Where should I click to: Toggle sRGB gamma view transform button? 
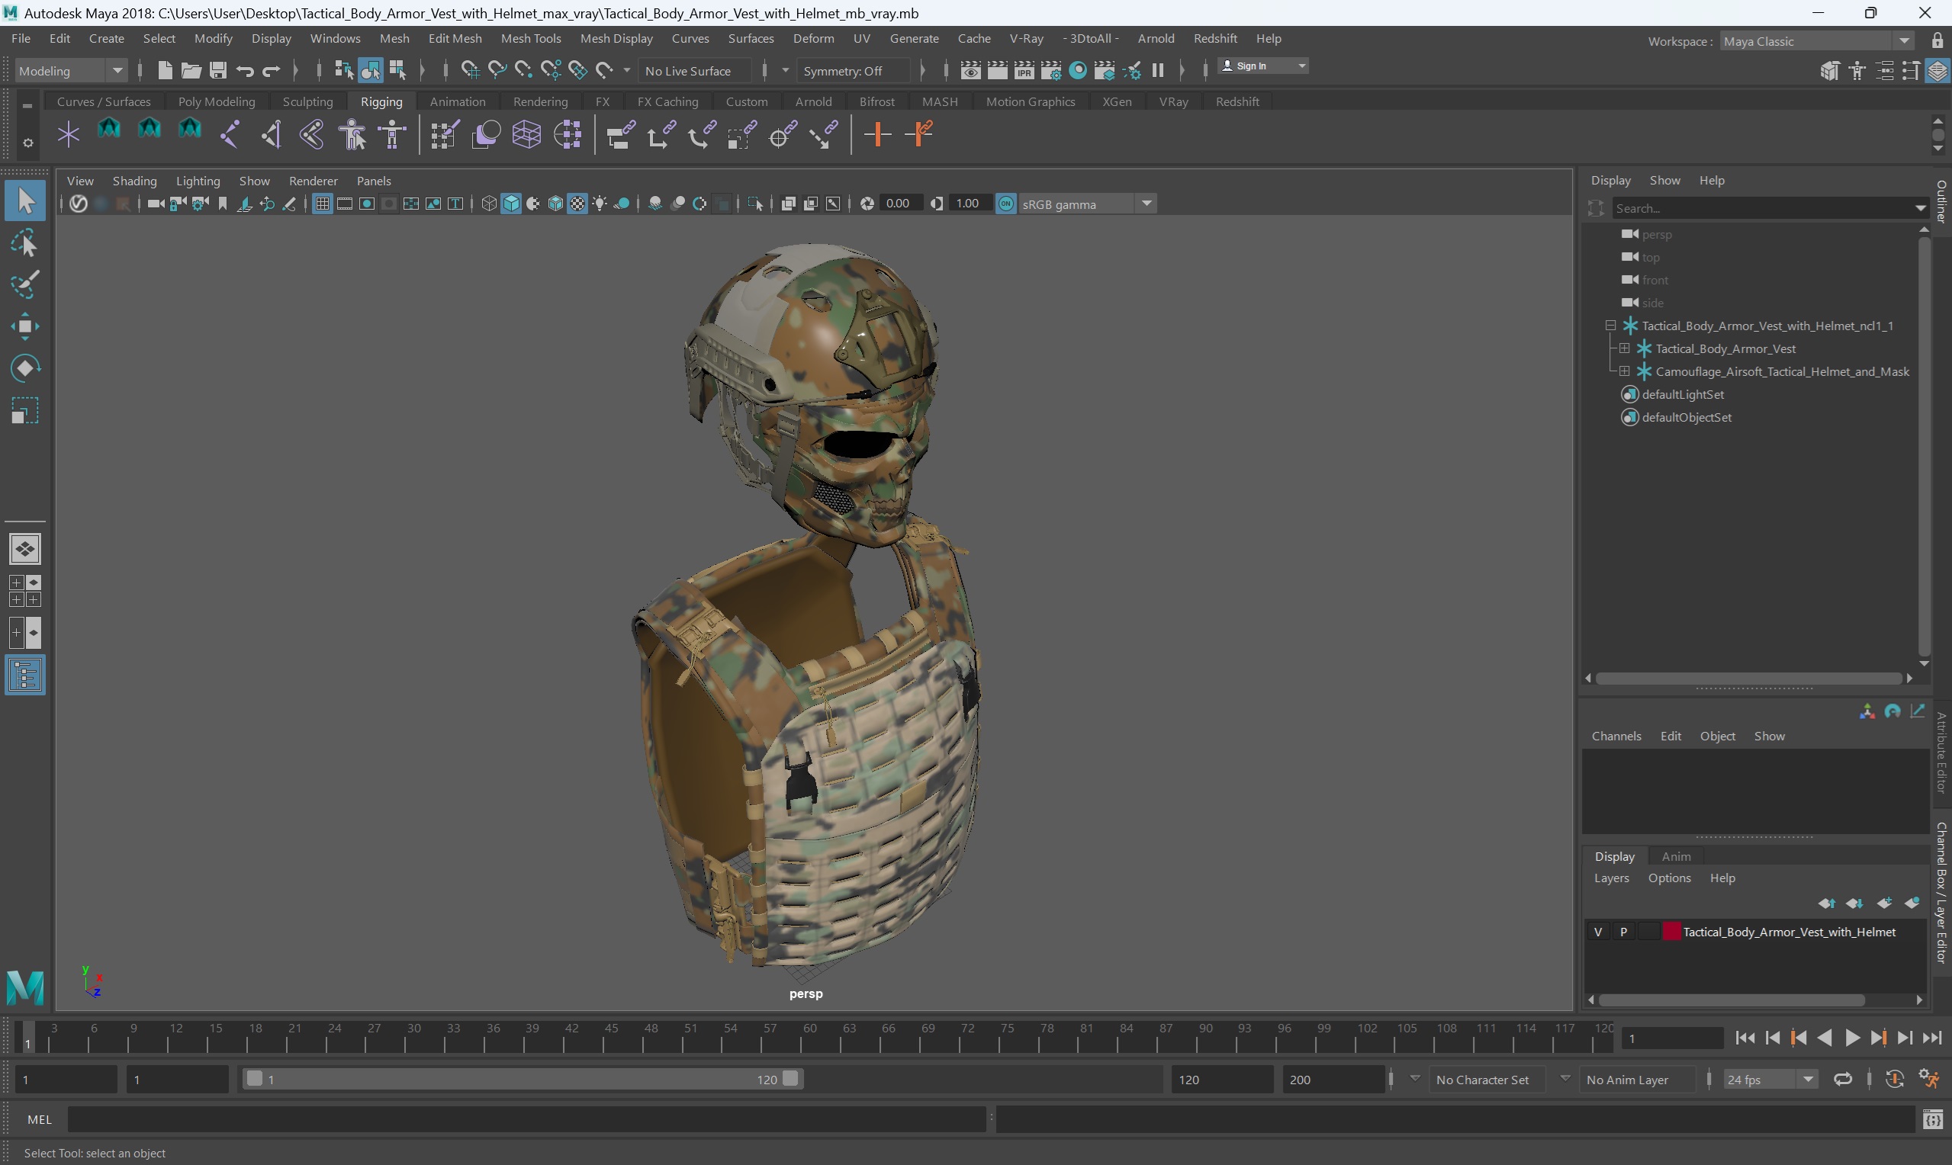[1006, 204]
